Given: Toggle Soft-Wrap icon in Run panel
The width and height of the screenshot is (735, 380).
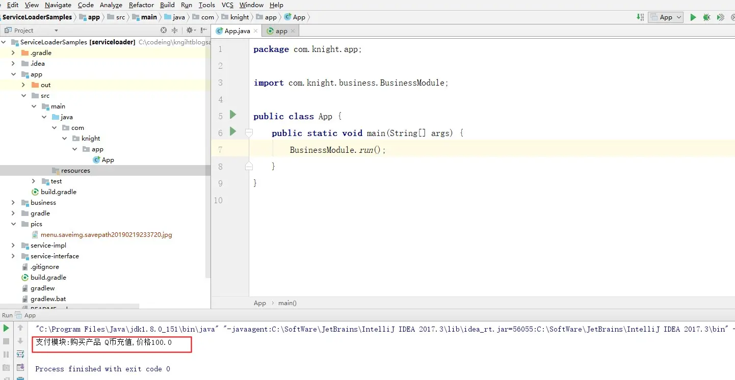Looking at the screenshot, I should pos(20,355).
